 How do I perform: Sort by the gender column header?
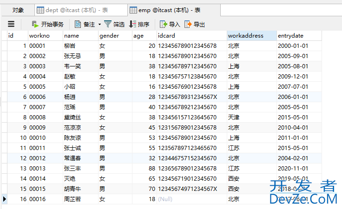tap(115, 36)
